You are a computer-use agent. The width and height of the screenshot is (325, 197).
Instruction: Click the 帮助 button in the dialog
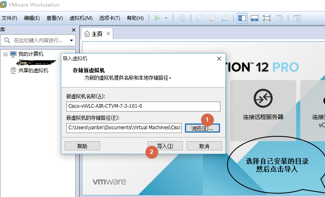(82, 146)
